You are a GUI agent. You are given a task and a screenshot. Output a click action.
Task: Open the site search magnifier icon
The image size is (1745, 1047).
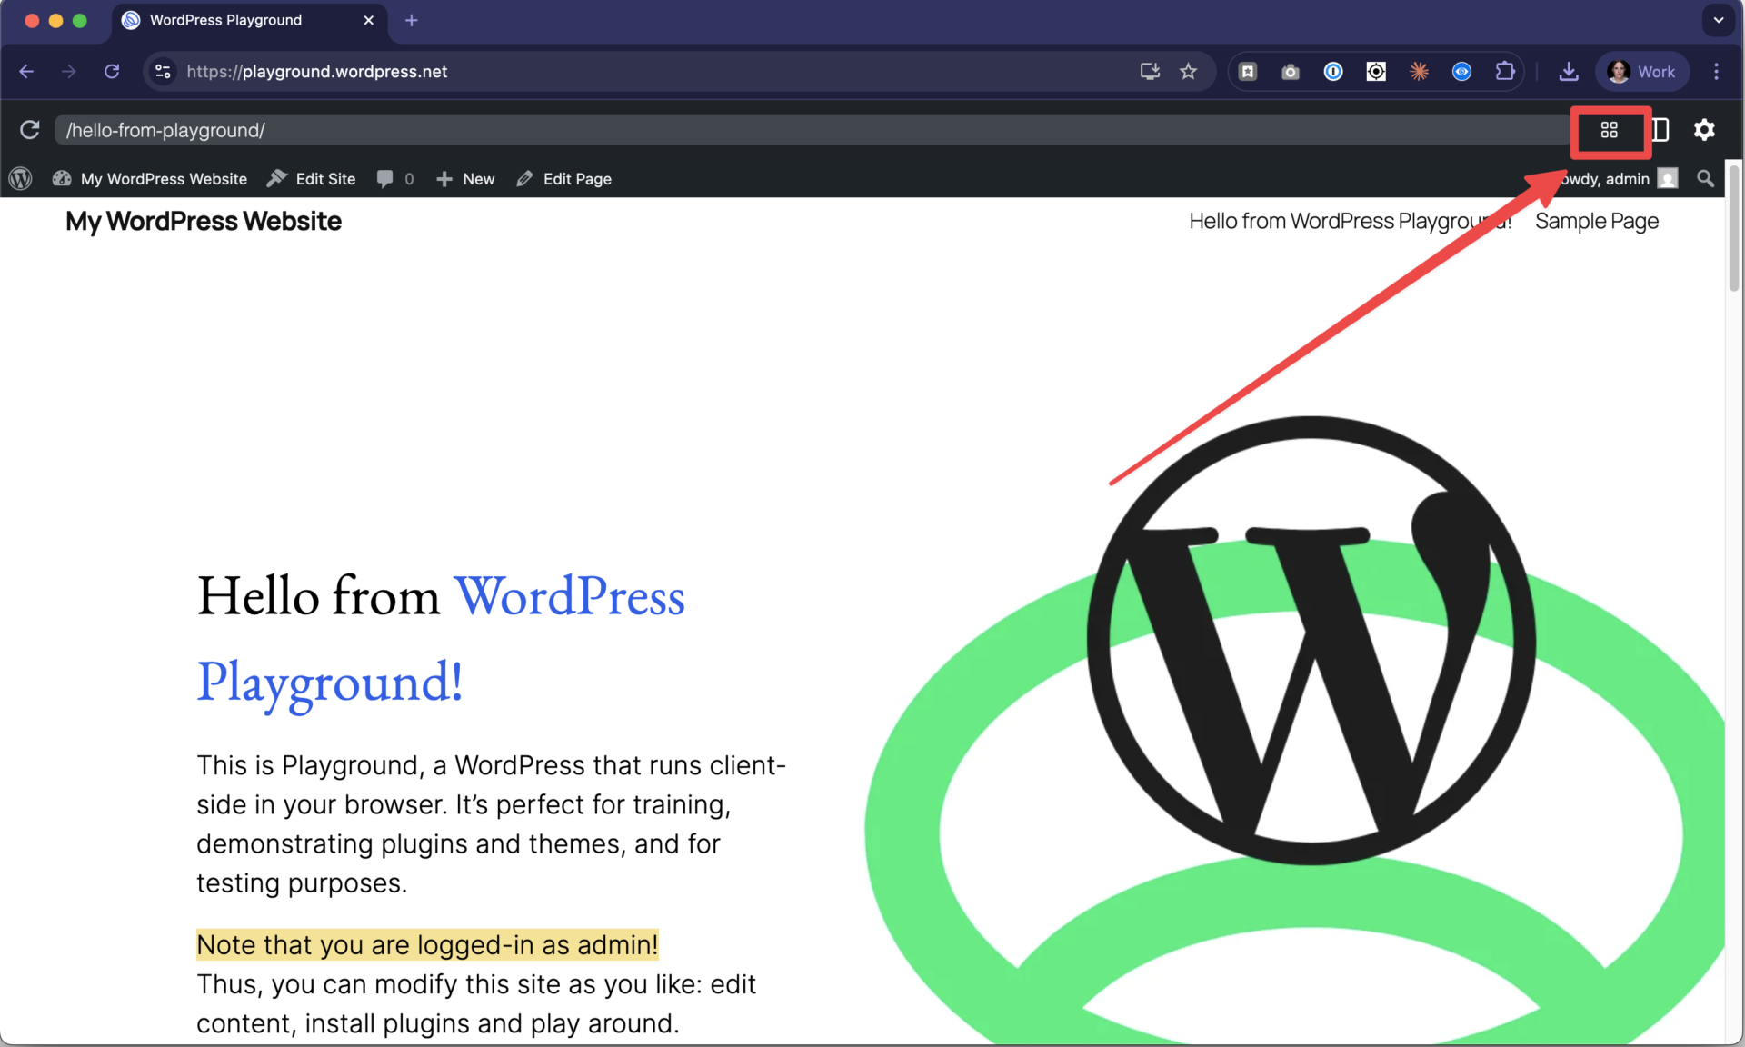pyautogui.click(x=1705, y=178)
